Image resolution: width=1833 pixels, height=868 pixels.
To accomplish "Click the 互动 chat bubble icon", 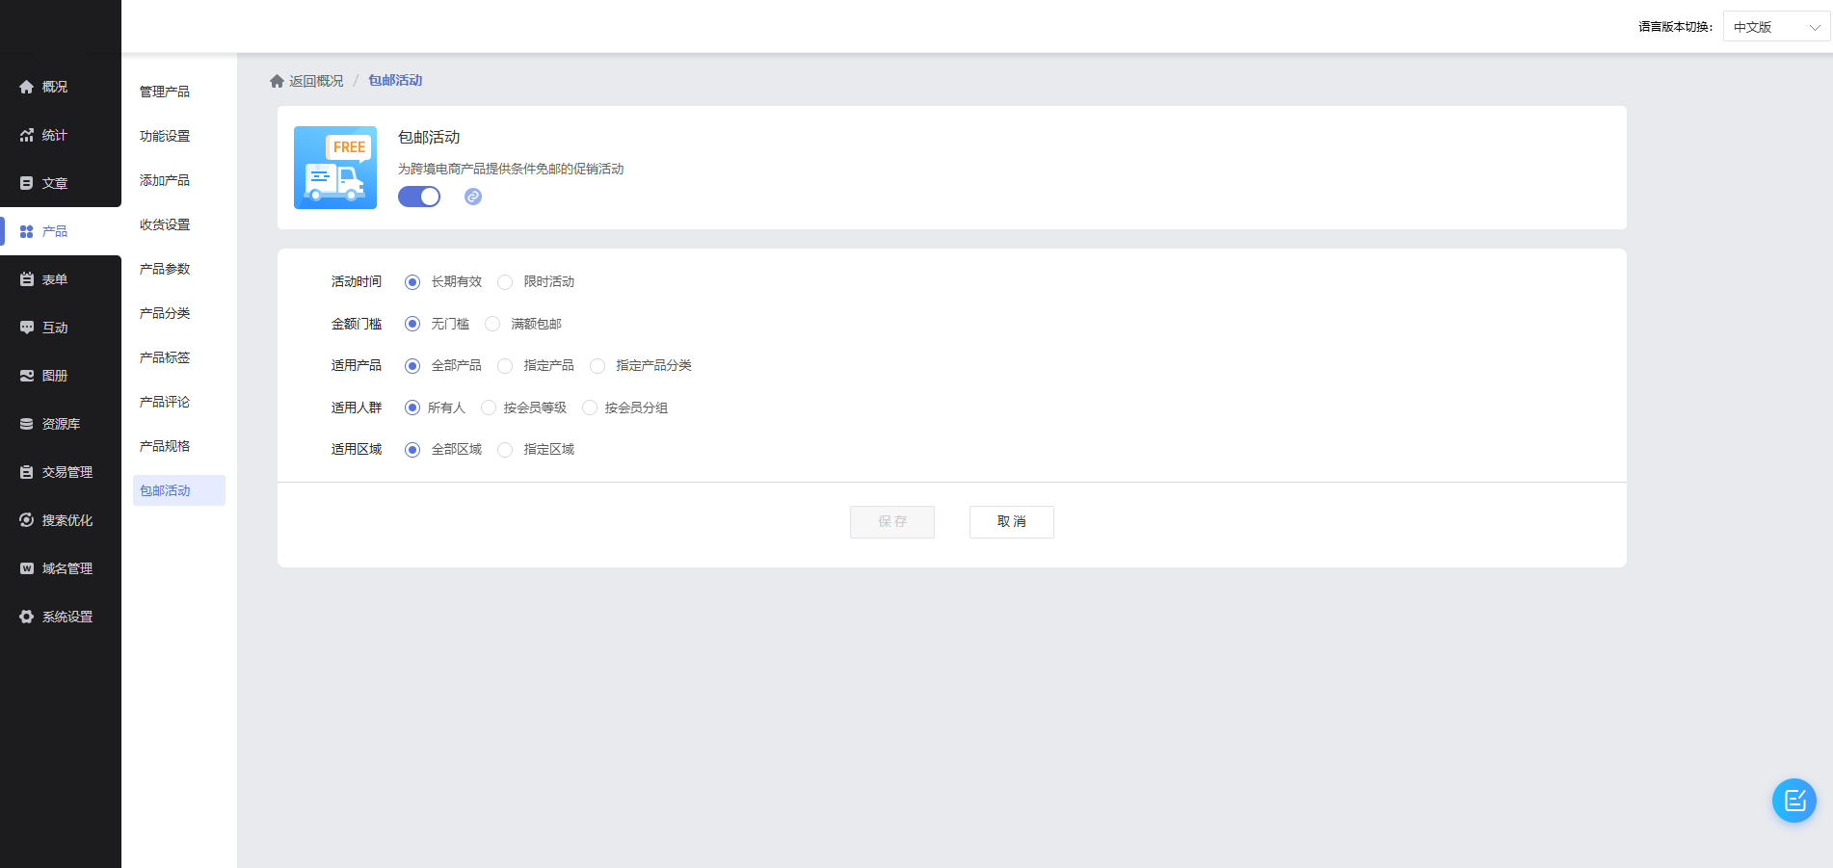I will pos(27,328).
